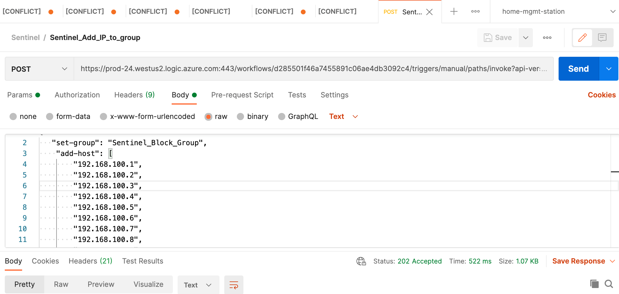Viewport: 619px width, 294px height.
Task: Open the request documentation pencil icon
Action: coord(582,37)
